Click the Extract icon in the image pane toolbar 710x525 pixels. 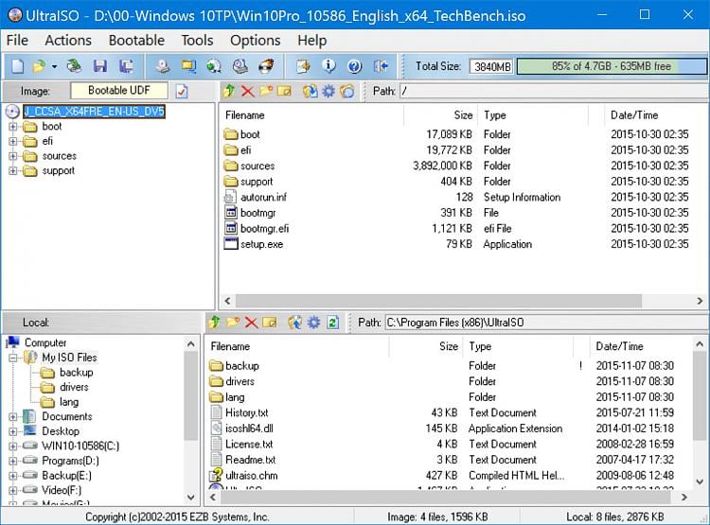click(311, 91)
